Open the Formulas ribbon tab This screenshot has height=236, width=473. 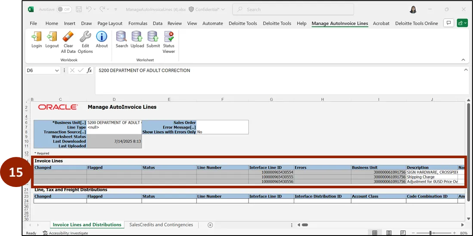click(x=138, y=23)
